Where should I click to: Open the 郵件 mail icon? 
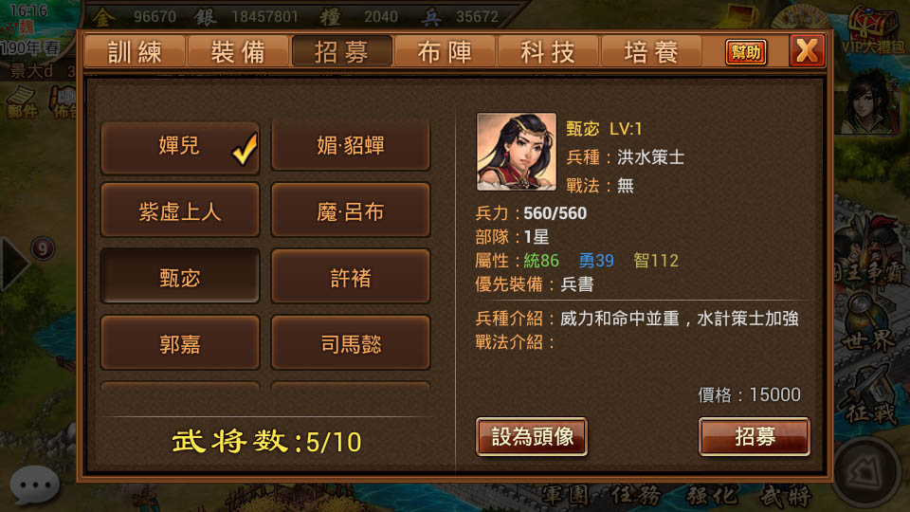22,102
